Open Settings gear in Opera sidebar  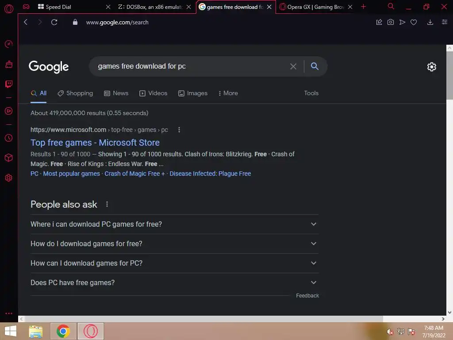(9, 178)
